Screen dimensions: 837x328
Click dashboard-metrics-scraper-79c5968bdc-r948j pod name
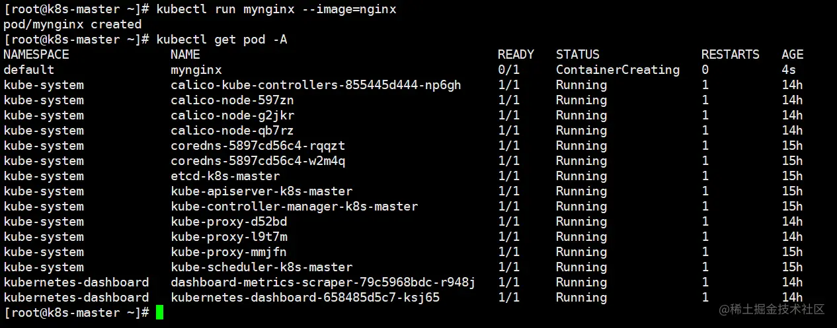323,282
